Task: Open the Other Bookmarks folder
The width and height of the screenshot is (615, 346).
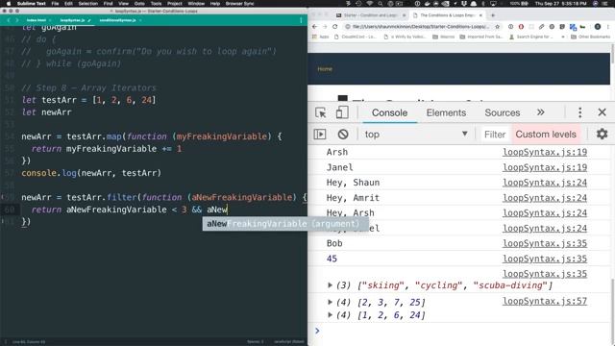Action: tap(590, 37)
